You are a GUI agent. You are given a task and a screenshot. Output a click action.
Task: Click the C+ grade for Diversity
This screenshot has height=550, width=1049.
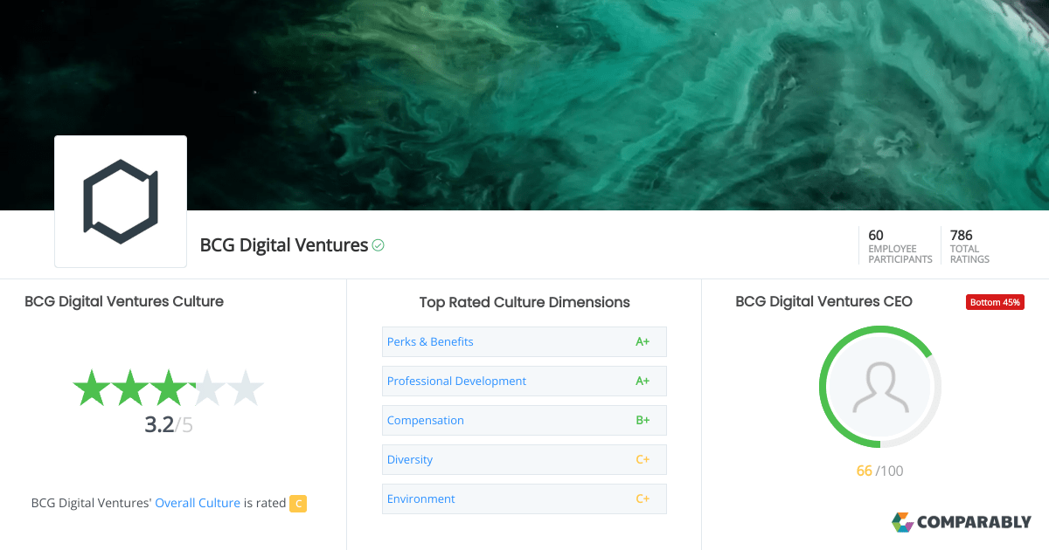pos(643,459)
